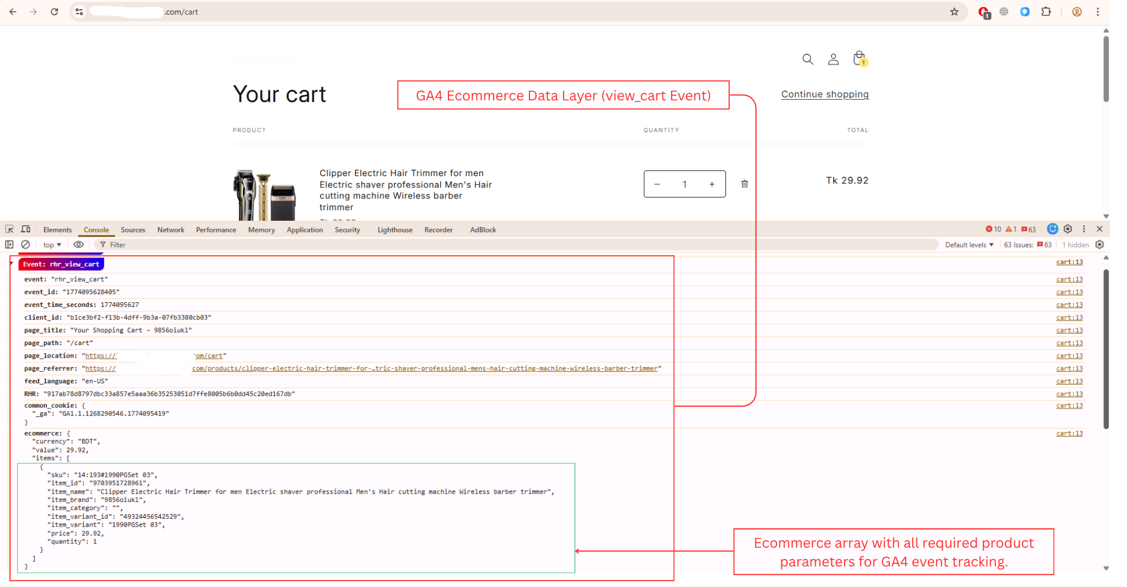Show the 1 warning counter

point(1011,230)
